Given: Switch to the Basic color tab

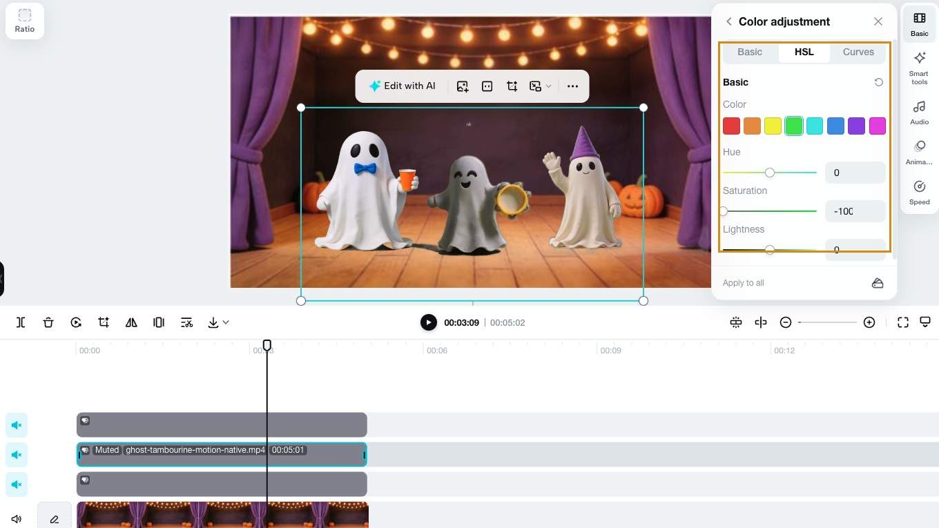Looking at the screenshot, I should tap(750, 52).
